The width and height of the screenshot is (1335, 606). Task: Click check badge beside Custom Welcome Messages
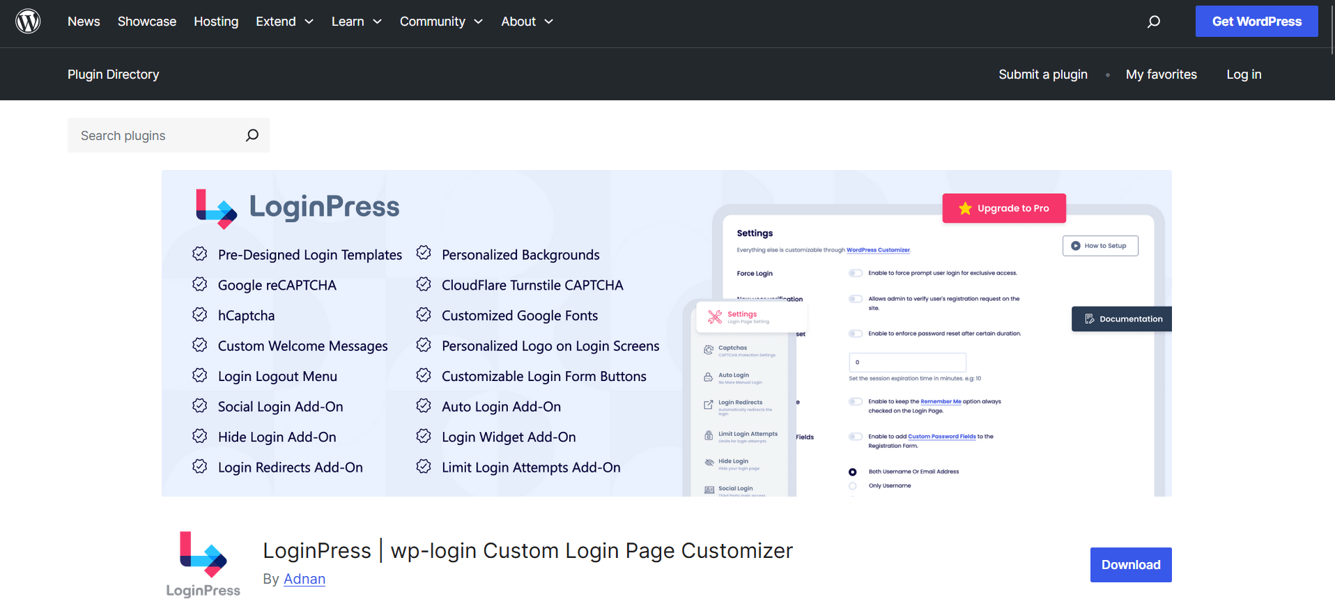[x=200, y=345]
